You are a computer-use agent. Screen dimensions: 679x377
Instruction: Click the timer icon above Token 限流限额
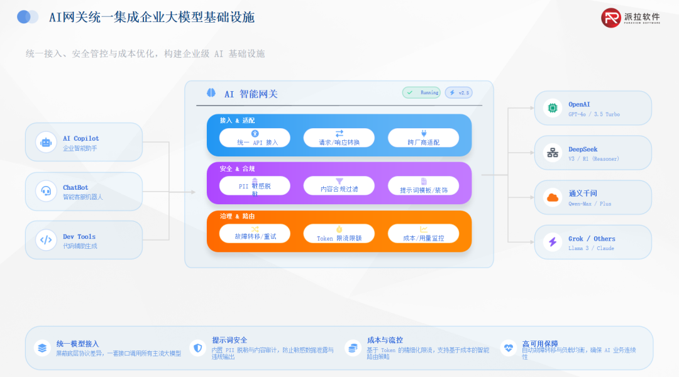(339, 229)
